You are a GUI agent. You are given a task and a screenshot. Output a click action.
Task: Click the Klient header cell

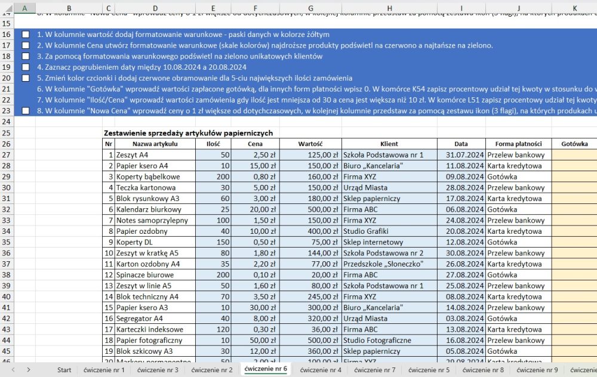389,144
